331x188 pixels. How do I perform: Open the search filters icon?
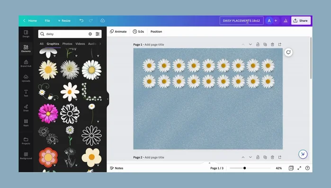(98, 34)
